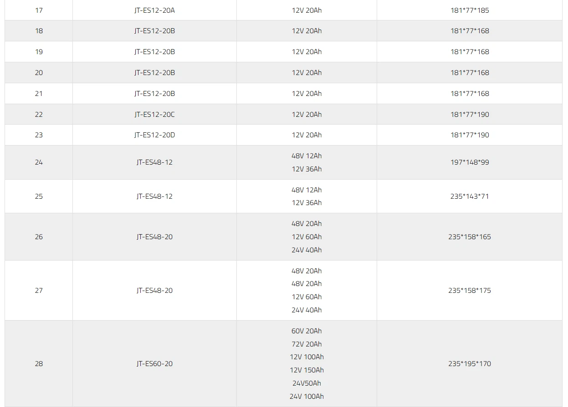The image size is (568, 407).
Task: Click the 235*158*165 dimension value
Action: pos(470,237)
